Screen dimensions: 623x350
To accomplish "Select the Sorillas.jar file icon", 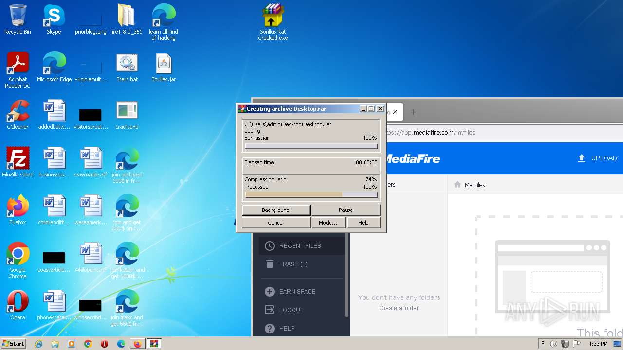I will (x=164, y=67).
